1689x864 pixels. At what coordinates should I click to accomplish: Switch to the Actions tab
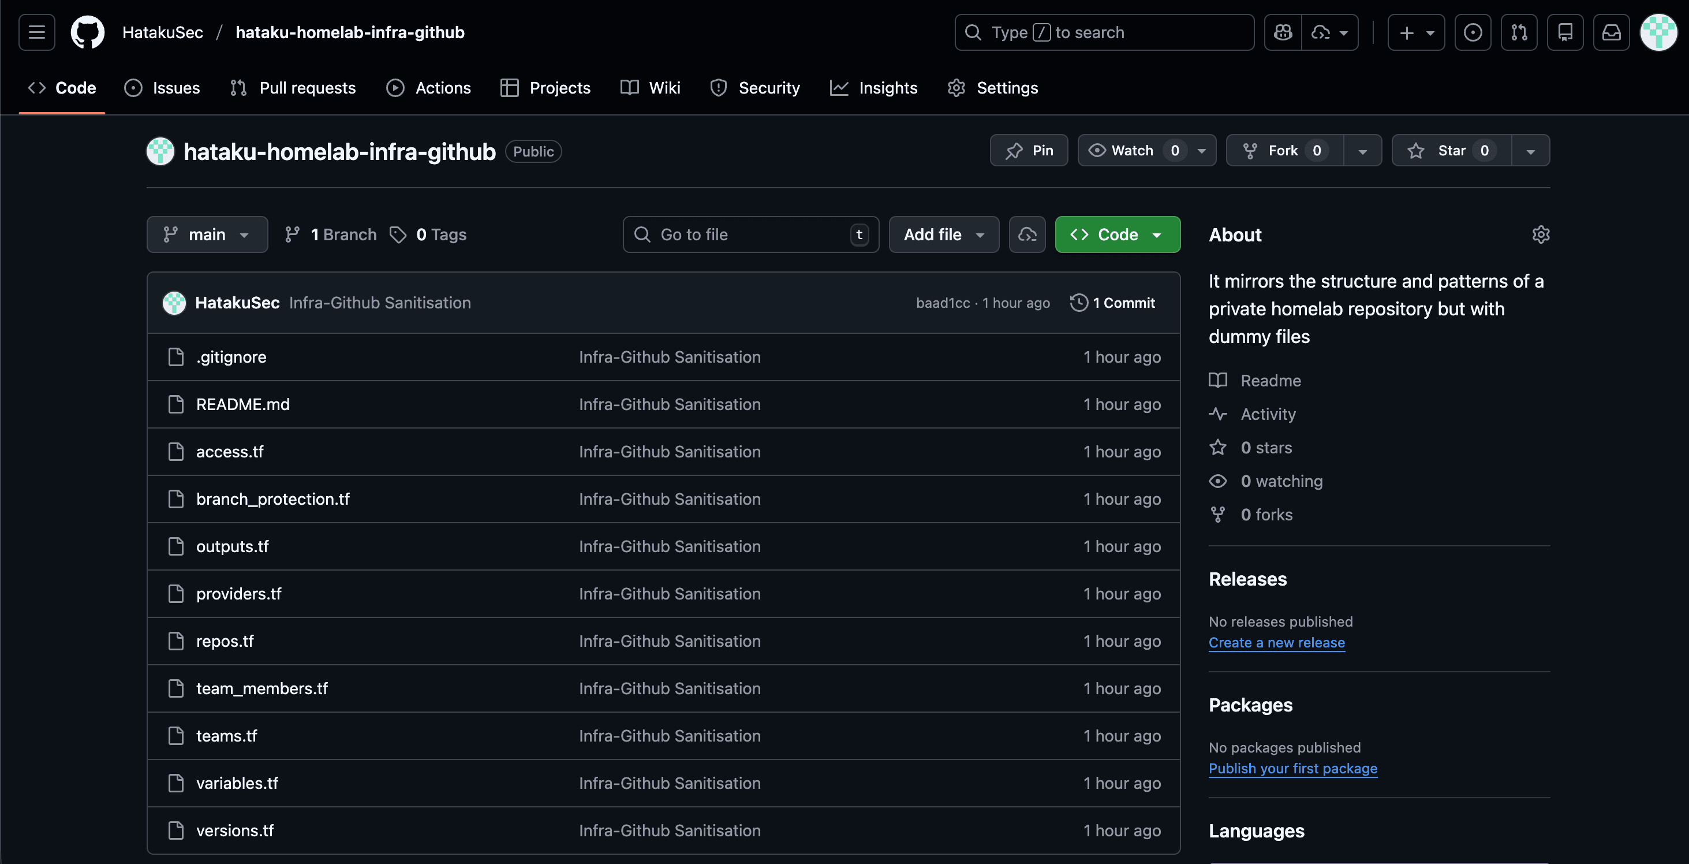(x=429, y=87)
